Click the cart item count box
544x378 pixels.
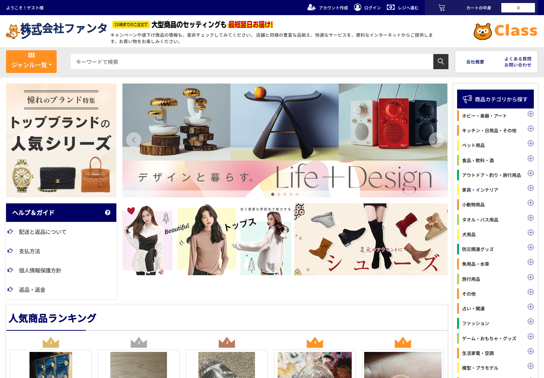(518, 8)
